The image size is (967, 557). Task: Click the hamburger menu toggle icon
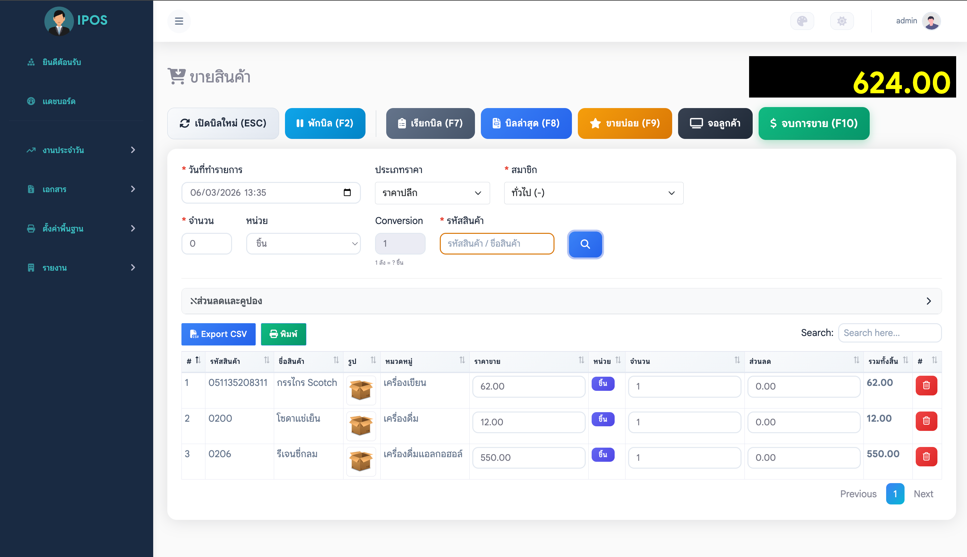pos(179,21)
